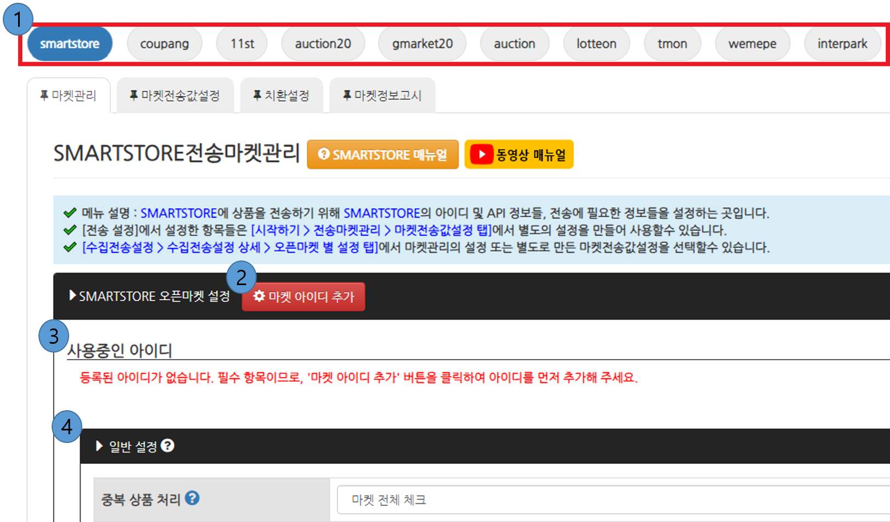Switch to the interpark market
890x522 pixels.
click(x=842, y=44)
